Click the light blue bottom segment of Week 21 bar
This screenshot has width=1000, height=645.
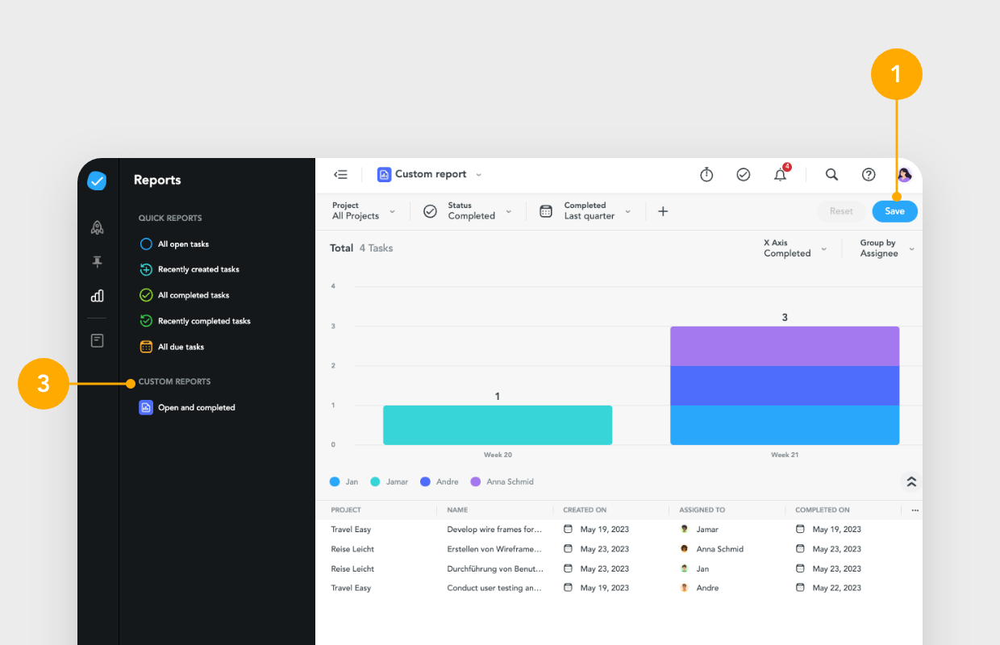pos(785,425)
